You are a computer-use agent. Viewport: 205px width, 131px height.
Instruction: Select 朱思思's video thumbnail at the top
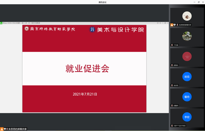[x=187, y=16]
